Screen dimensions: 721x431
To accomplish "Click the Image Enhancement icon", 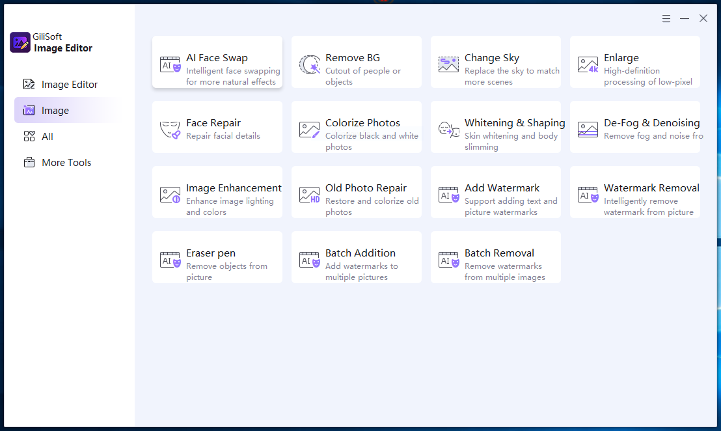I will 170,195.
